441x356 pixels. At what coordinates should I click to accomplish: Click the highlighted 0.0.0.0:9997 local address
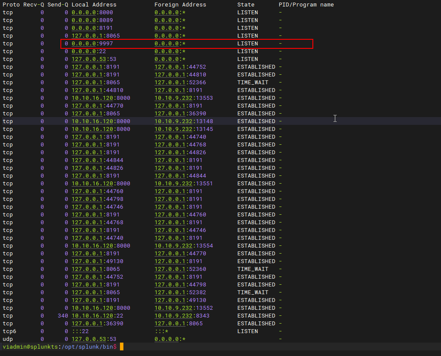tap(92, 44)
